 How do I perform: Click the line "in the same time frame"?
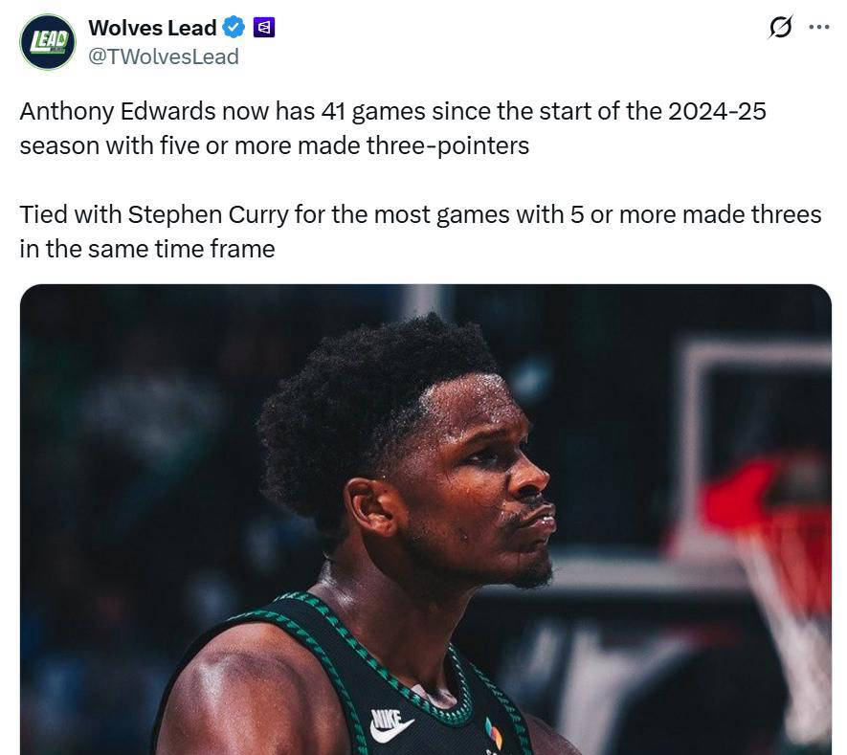coord(147,250)
